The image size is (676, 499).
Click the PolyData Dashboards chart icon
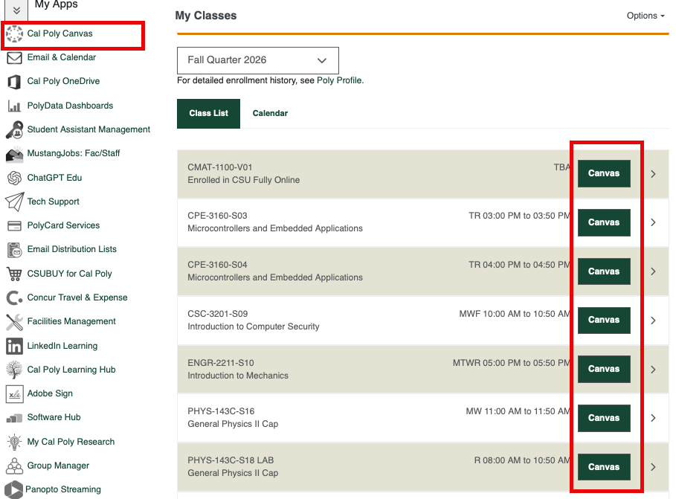click(x=14, y=106)
